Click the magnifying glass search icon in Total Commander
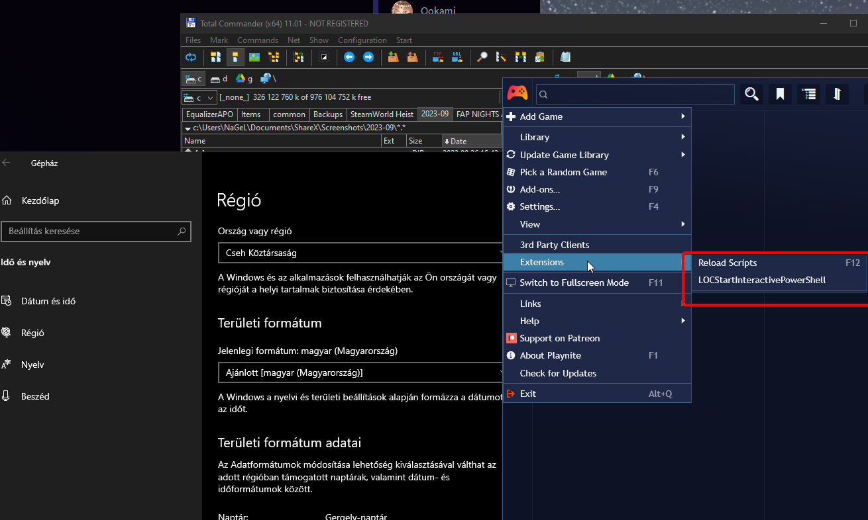868x520 pixels. click(x=482, y=58)
